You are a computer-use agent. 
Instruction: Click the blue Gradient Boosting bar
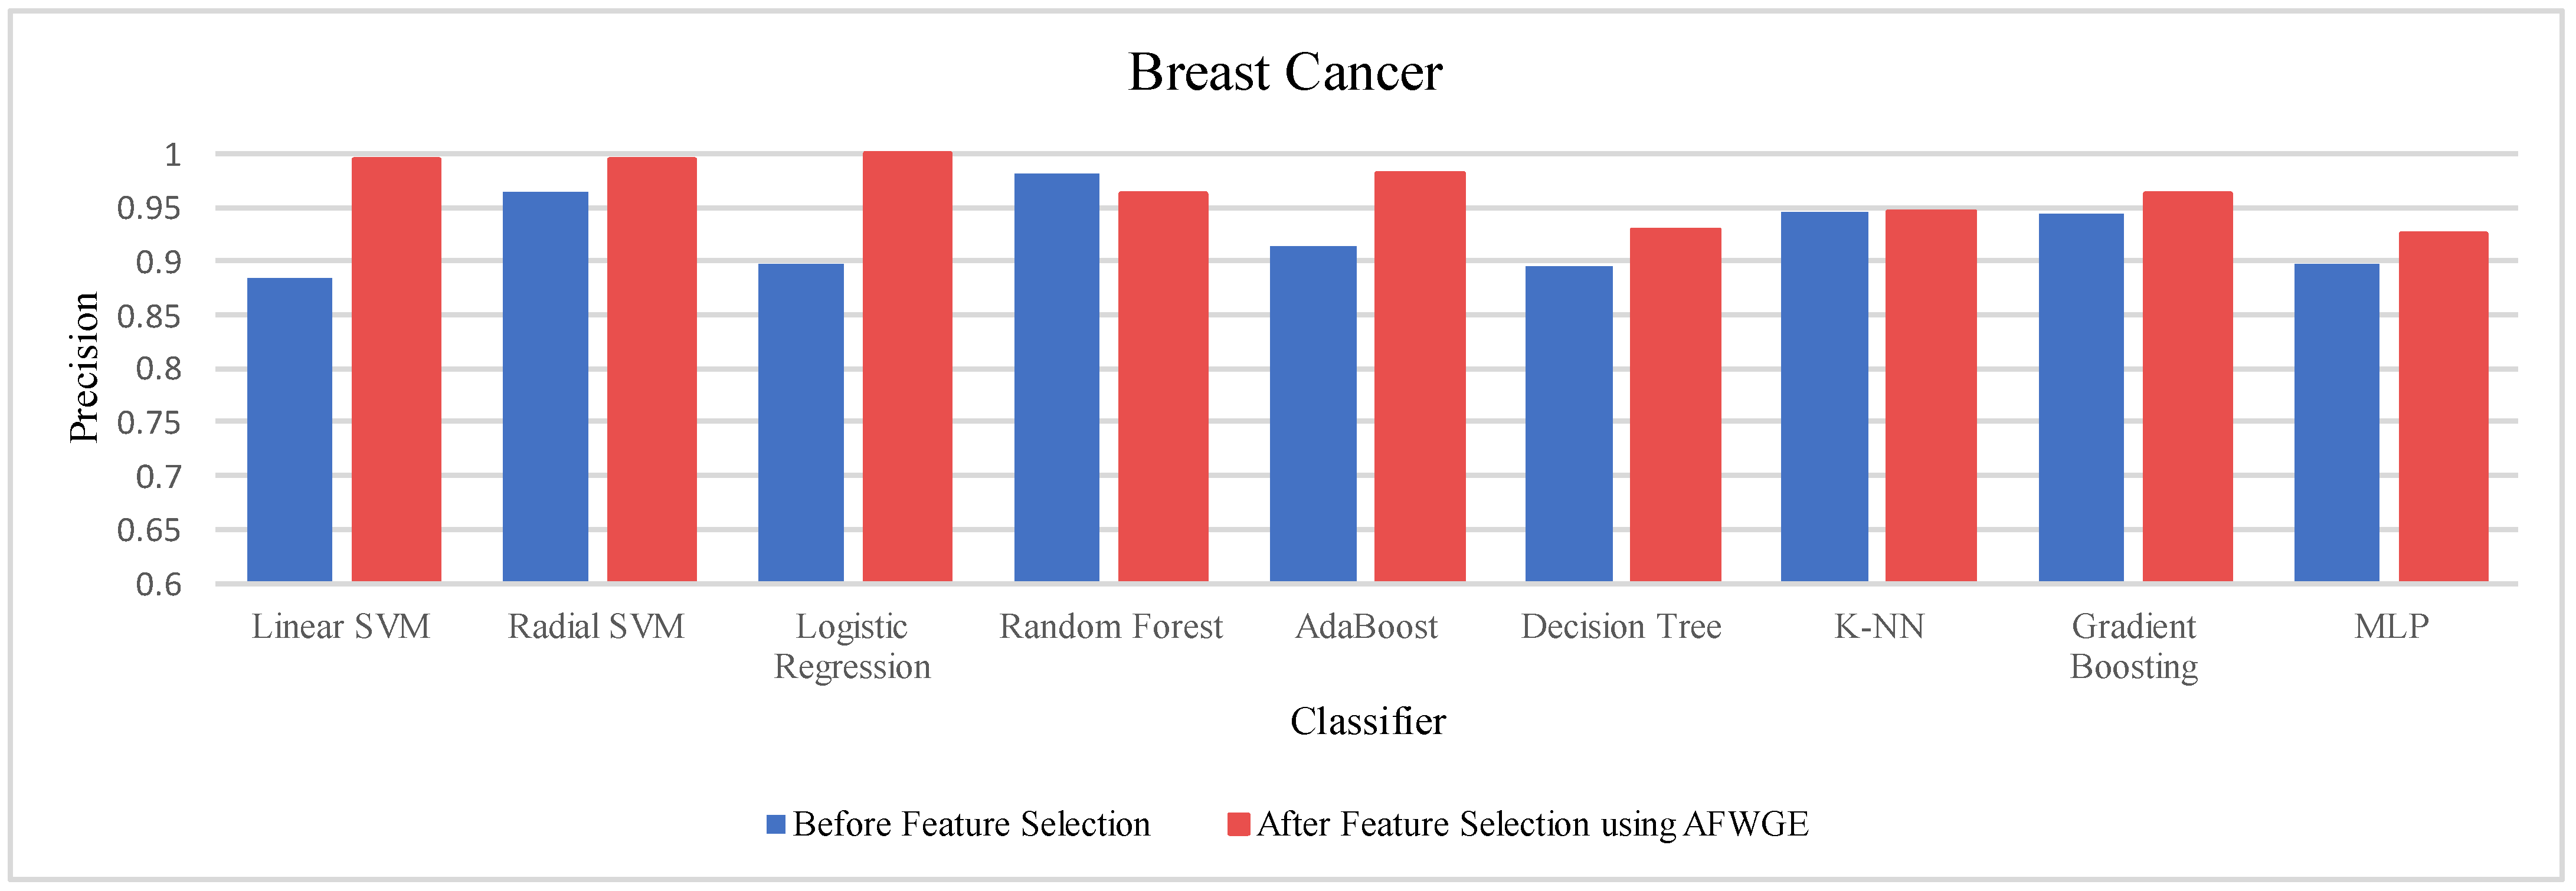[x=2080, y=397]
